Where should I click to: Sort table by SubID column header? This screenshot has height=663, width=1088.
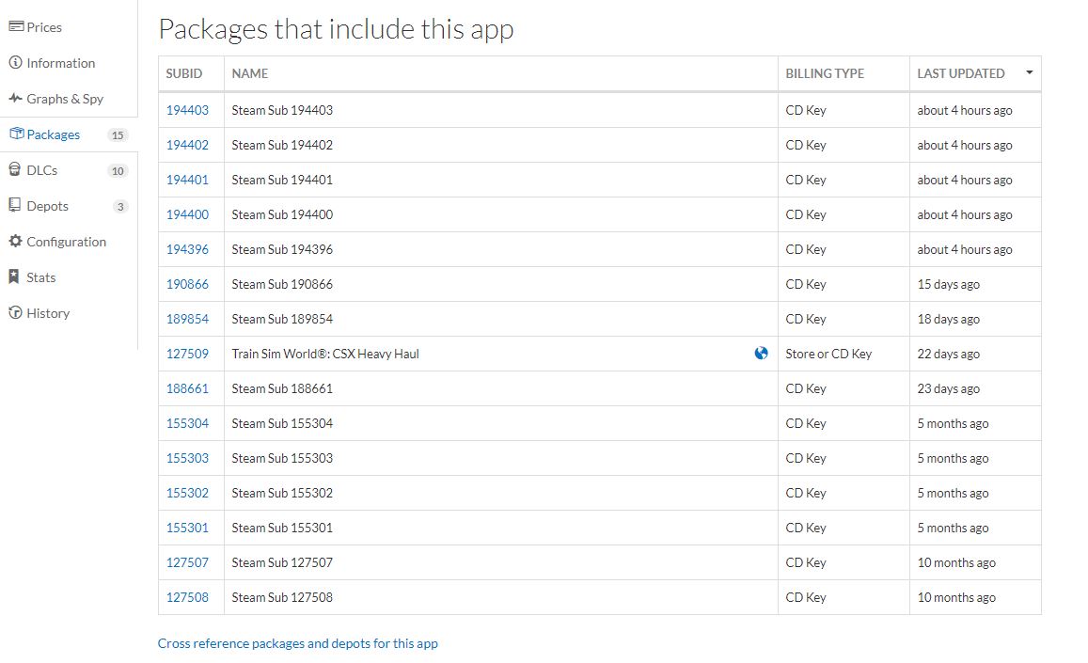coord(184,73)
